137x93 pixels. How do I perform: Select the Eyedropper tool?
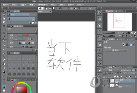[x=4, y=37]
